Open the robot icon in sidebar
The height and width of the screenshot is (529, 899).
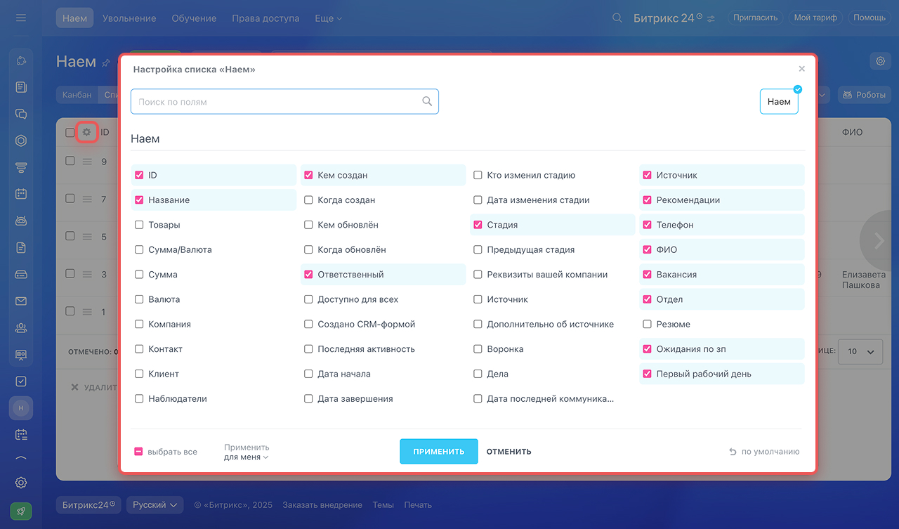pos(21,221)
